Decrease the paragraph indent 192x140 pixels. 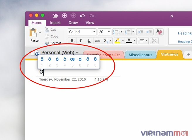pyautogui.click(x=141, y=32)
